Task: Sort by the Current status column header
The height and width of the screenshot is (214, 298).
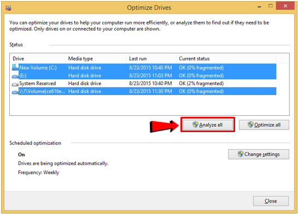Action: (x=226, y=58)
